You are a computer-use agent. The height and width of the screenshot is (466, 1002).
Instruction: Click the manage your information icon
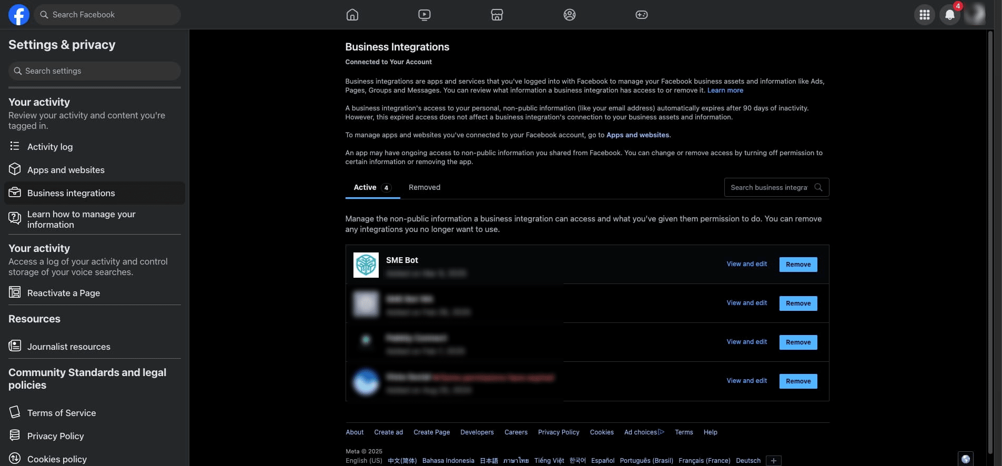click(x=15, y=218)
